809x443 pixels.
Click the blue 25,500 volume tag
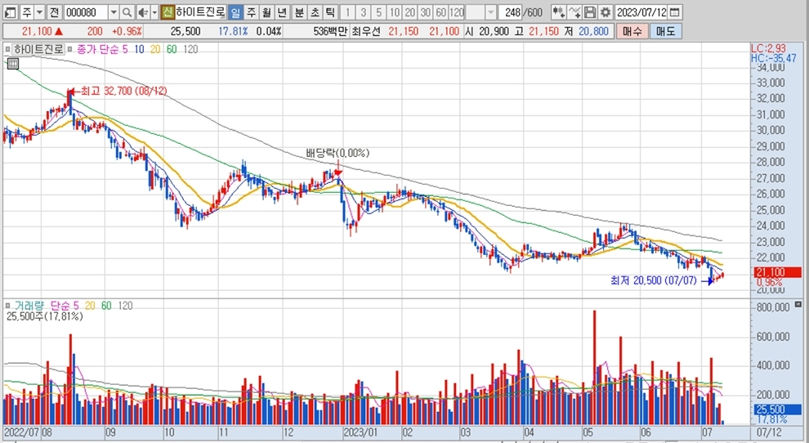778,409
